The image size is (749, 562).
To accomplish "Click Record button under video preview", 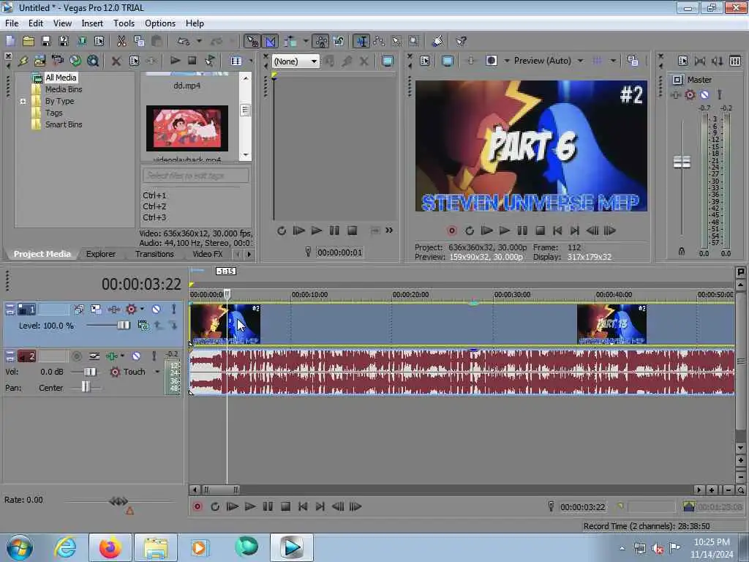I will tap(452, 231).
